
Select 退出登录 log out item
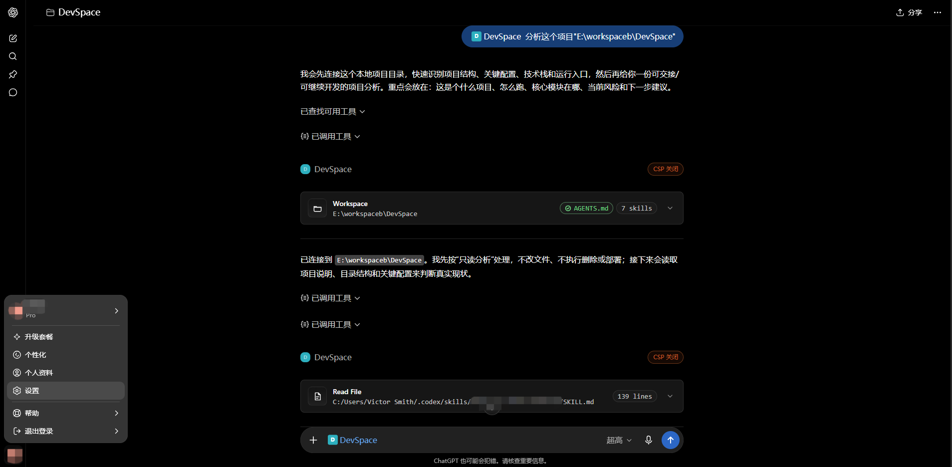(66, 431)
